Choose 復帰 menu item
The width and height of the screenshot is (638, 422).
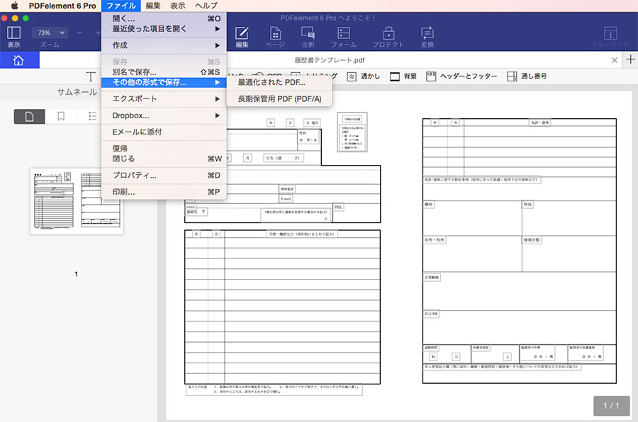click(164, 149)
